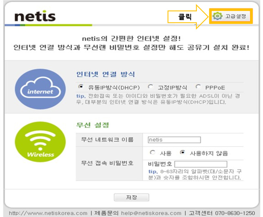
Task: Click the password tip text about 8~63자리
Action: 195,175
